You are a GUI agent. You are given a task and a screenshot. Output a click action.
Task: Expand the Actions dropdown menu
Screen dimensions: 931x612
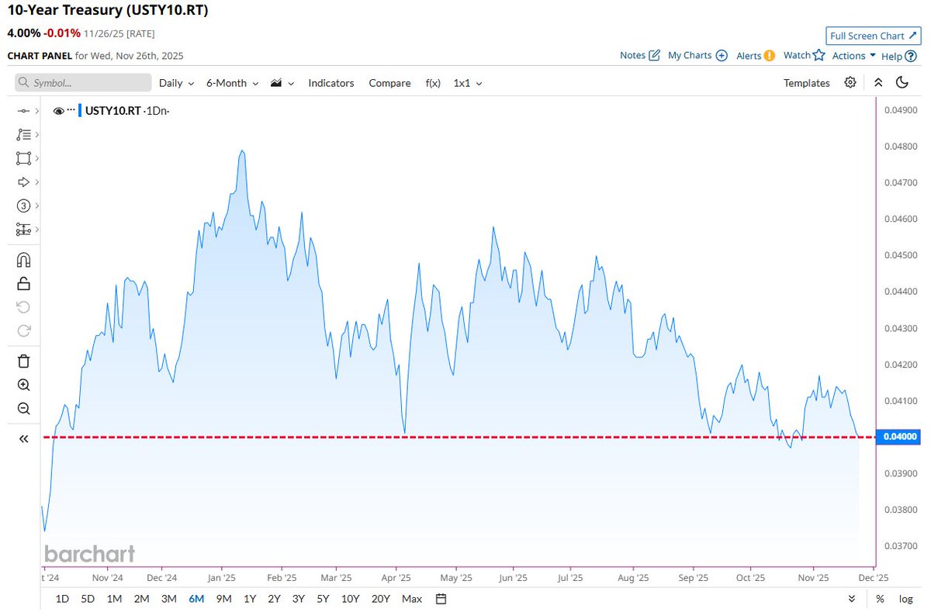click(x=851, y=55)
